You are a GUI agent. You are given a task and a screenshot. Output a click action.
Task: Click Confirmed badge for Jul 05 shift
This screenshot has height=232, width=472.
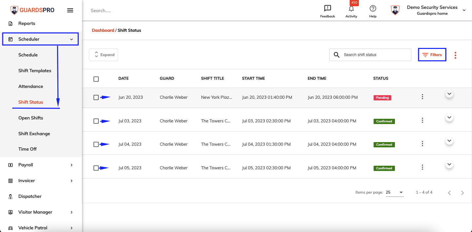point(384,168)
